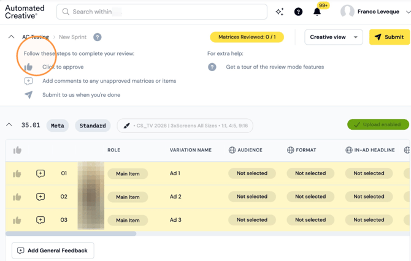The width and height of the screenshot is (411, 261).
Task: Add comment on Ad 2 row
Action: pyautogui.click(x=40, y=197)
